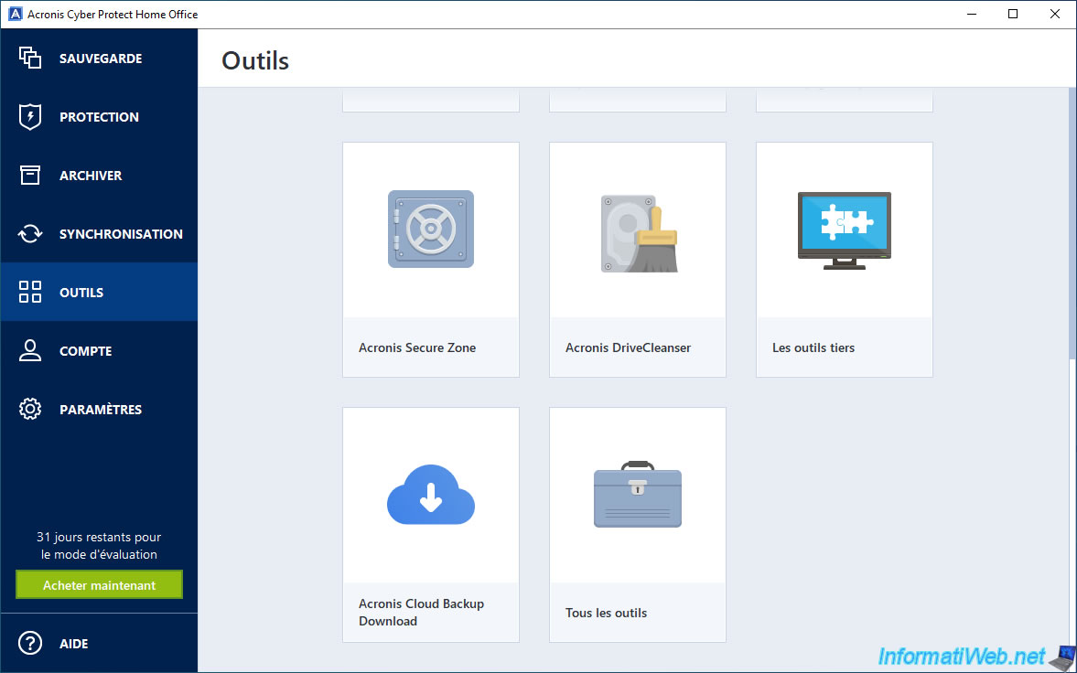Click the Outils page heading

point(254,60)
